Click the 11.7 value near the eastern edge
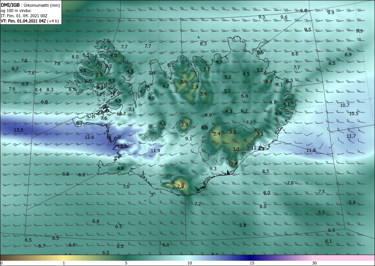 coord(351,136)
